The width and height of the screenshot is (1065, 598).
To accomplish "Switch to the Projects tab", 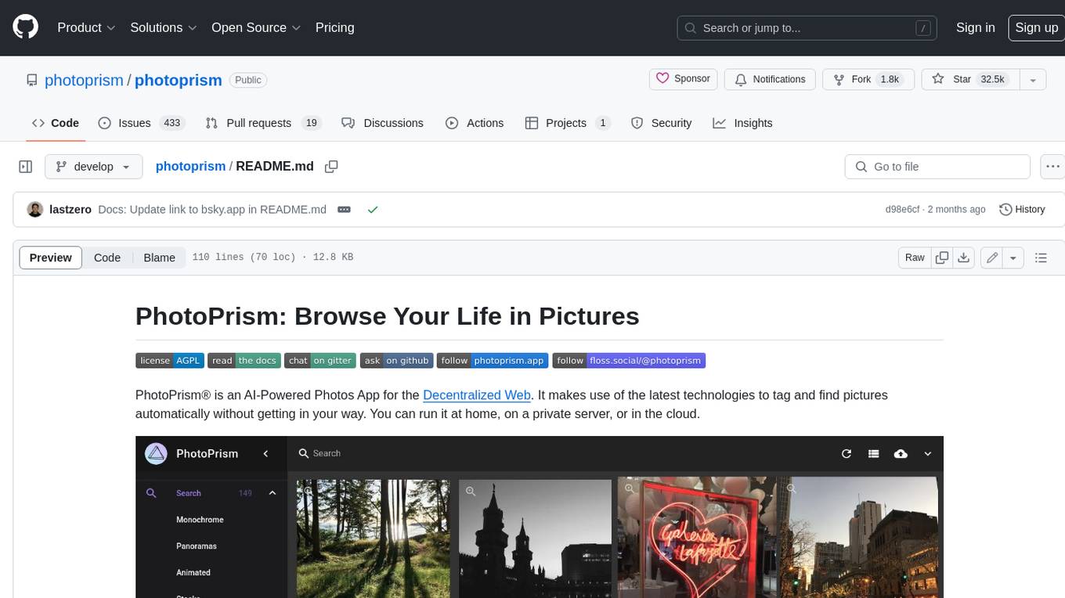I will click(x=567, y=123).
